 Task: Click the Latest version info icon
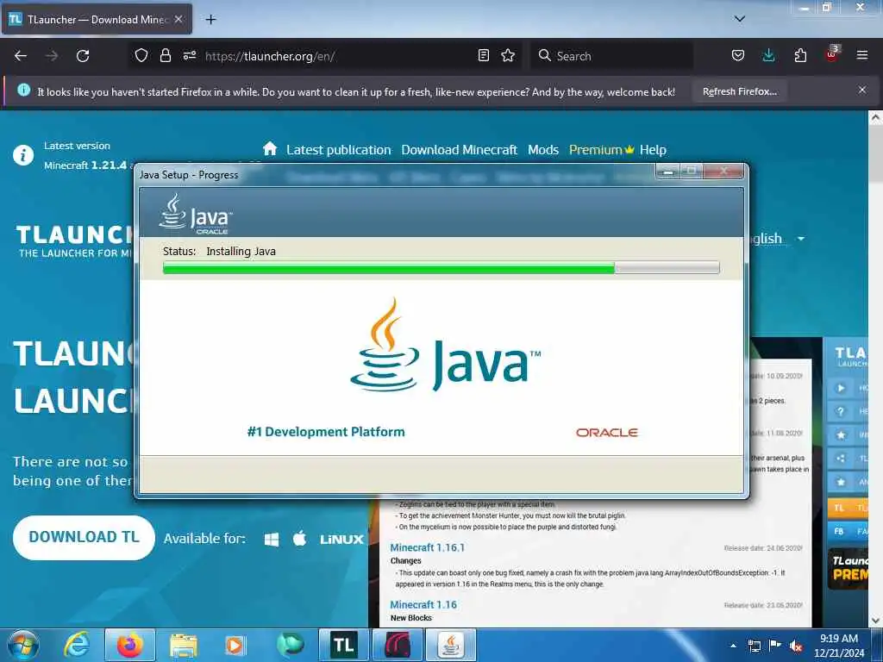(23, 155)
